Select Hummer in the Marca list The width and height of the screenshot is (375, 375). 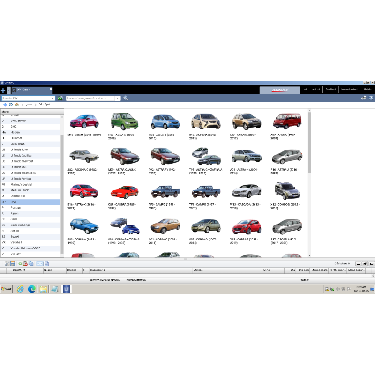[30, 138]
